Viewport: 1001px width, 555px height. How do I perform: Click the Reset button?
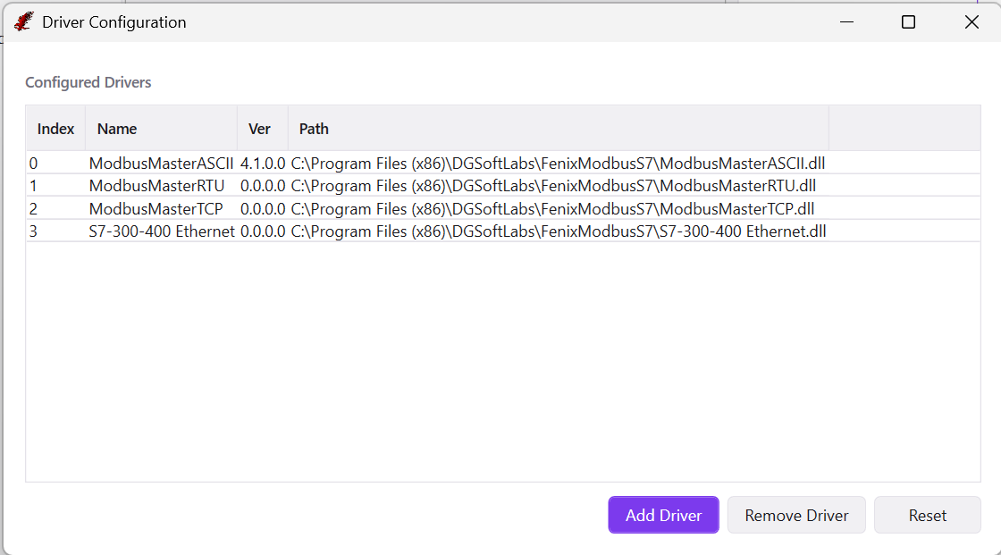(x=927, y=515)
